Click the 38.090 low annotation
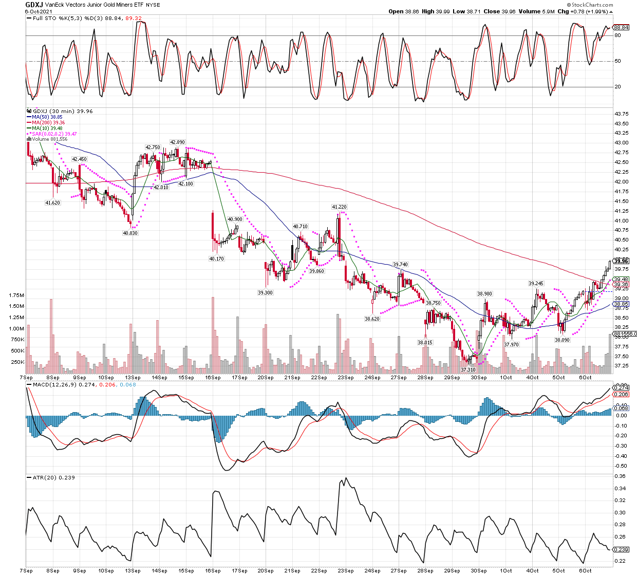The width and height of the screenshot is (637, 575). (x=562, y=340)
